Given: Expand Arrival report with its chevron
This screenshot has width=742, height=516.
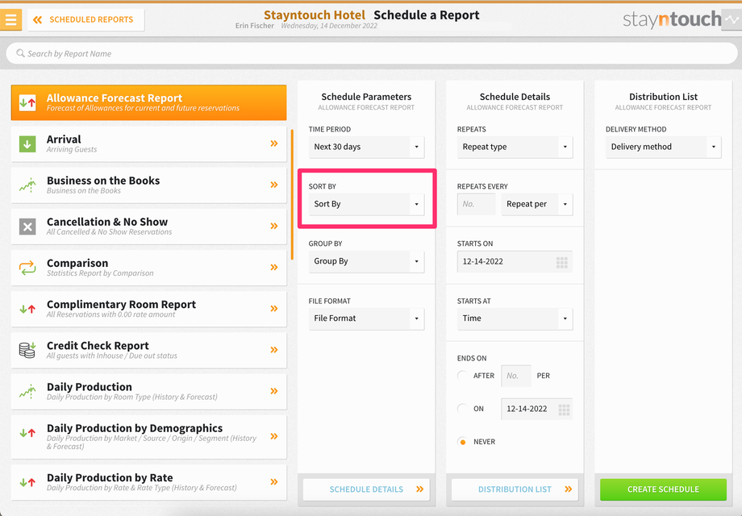Looking at the screenshot, I should click(274, 144).
